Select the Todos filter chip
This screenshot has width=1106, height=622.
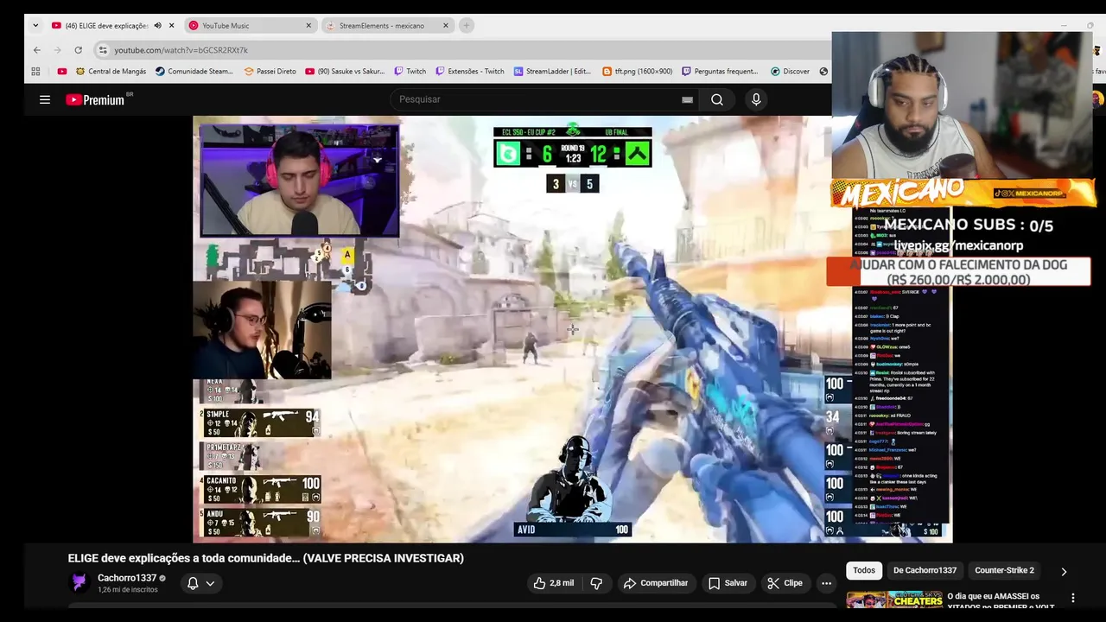pyautogui.click(x=864, y=570)
